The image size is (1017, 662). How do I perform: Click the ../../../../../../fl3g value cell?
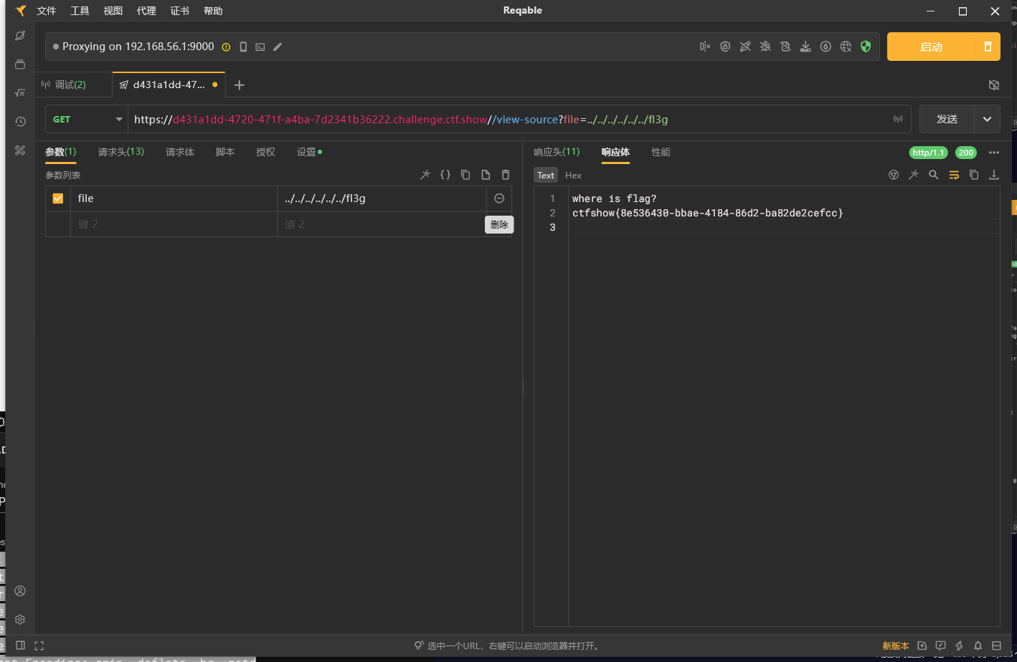(382, 198)
